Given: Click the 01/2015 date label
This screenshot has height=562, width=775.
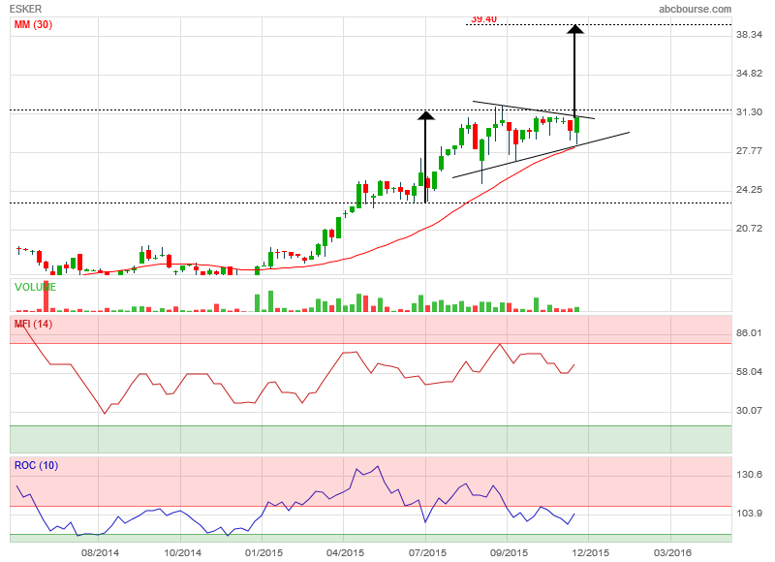Looking at the screenshot, I should point(263,552).
